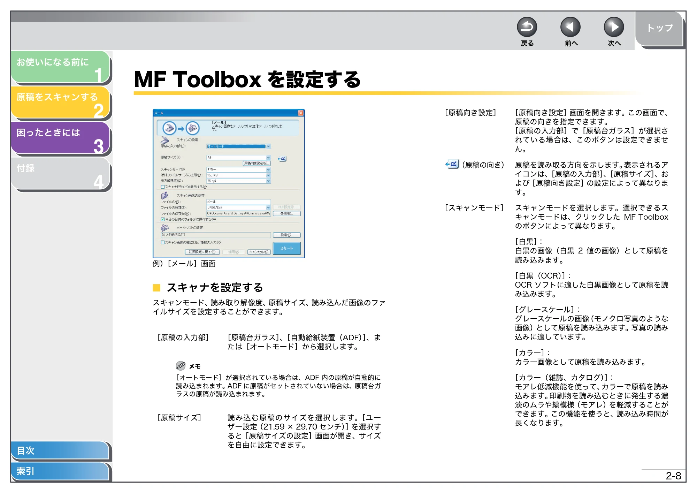Open the 原稿をスキャンする chapter 2 tab
The width and height of the screenshot is (697, 493).
tap(61, 103)
